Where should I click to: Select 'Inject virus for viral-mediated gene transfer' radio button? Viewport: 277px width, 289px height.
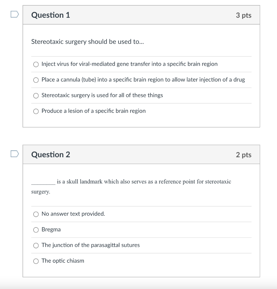point(36,64)
